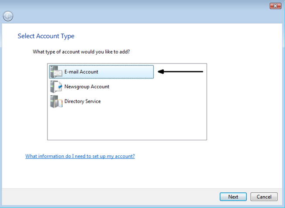Click the account type question text

[81, 52]
